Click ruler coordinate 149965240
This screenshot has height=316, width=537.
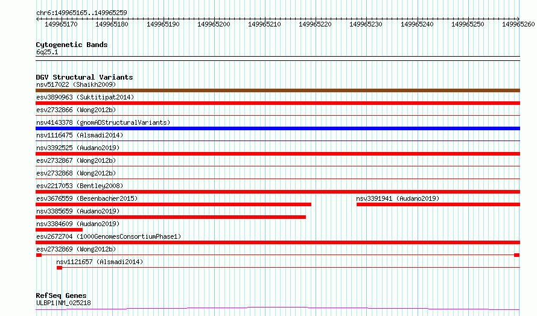(417, 24)
